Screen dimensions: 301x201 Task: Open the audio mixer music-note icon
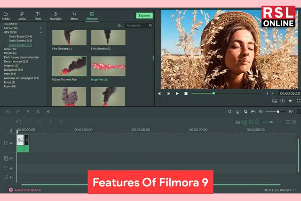246,112
